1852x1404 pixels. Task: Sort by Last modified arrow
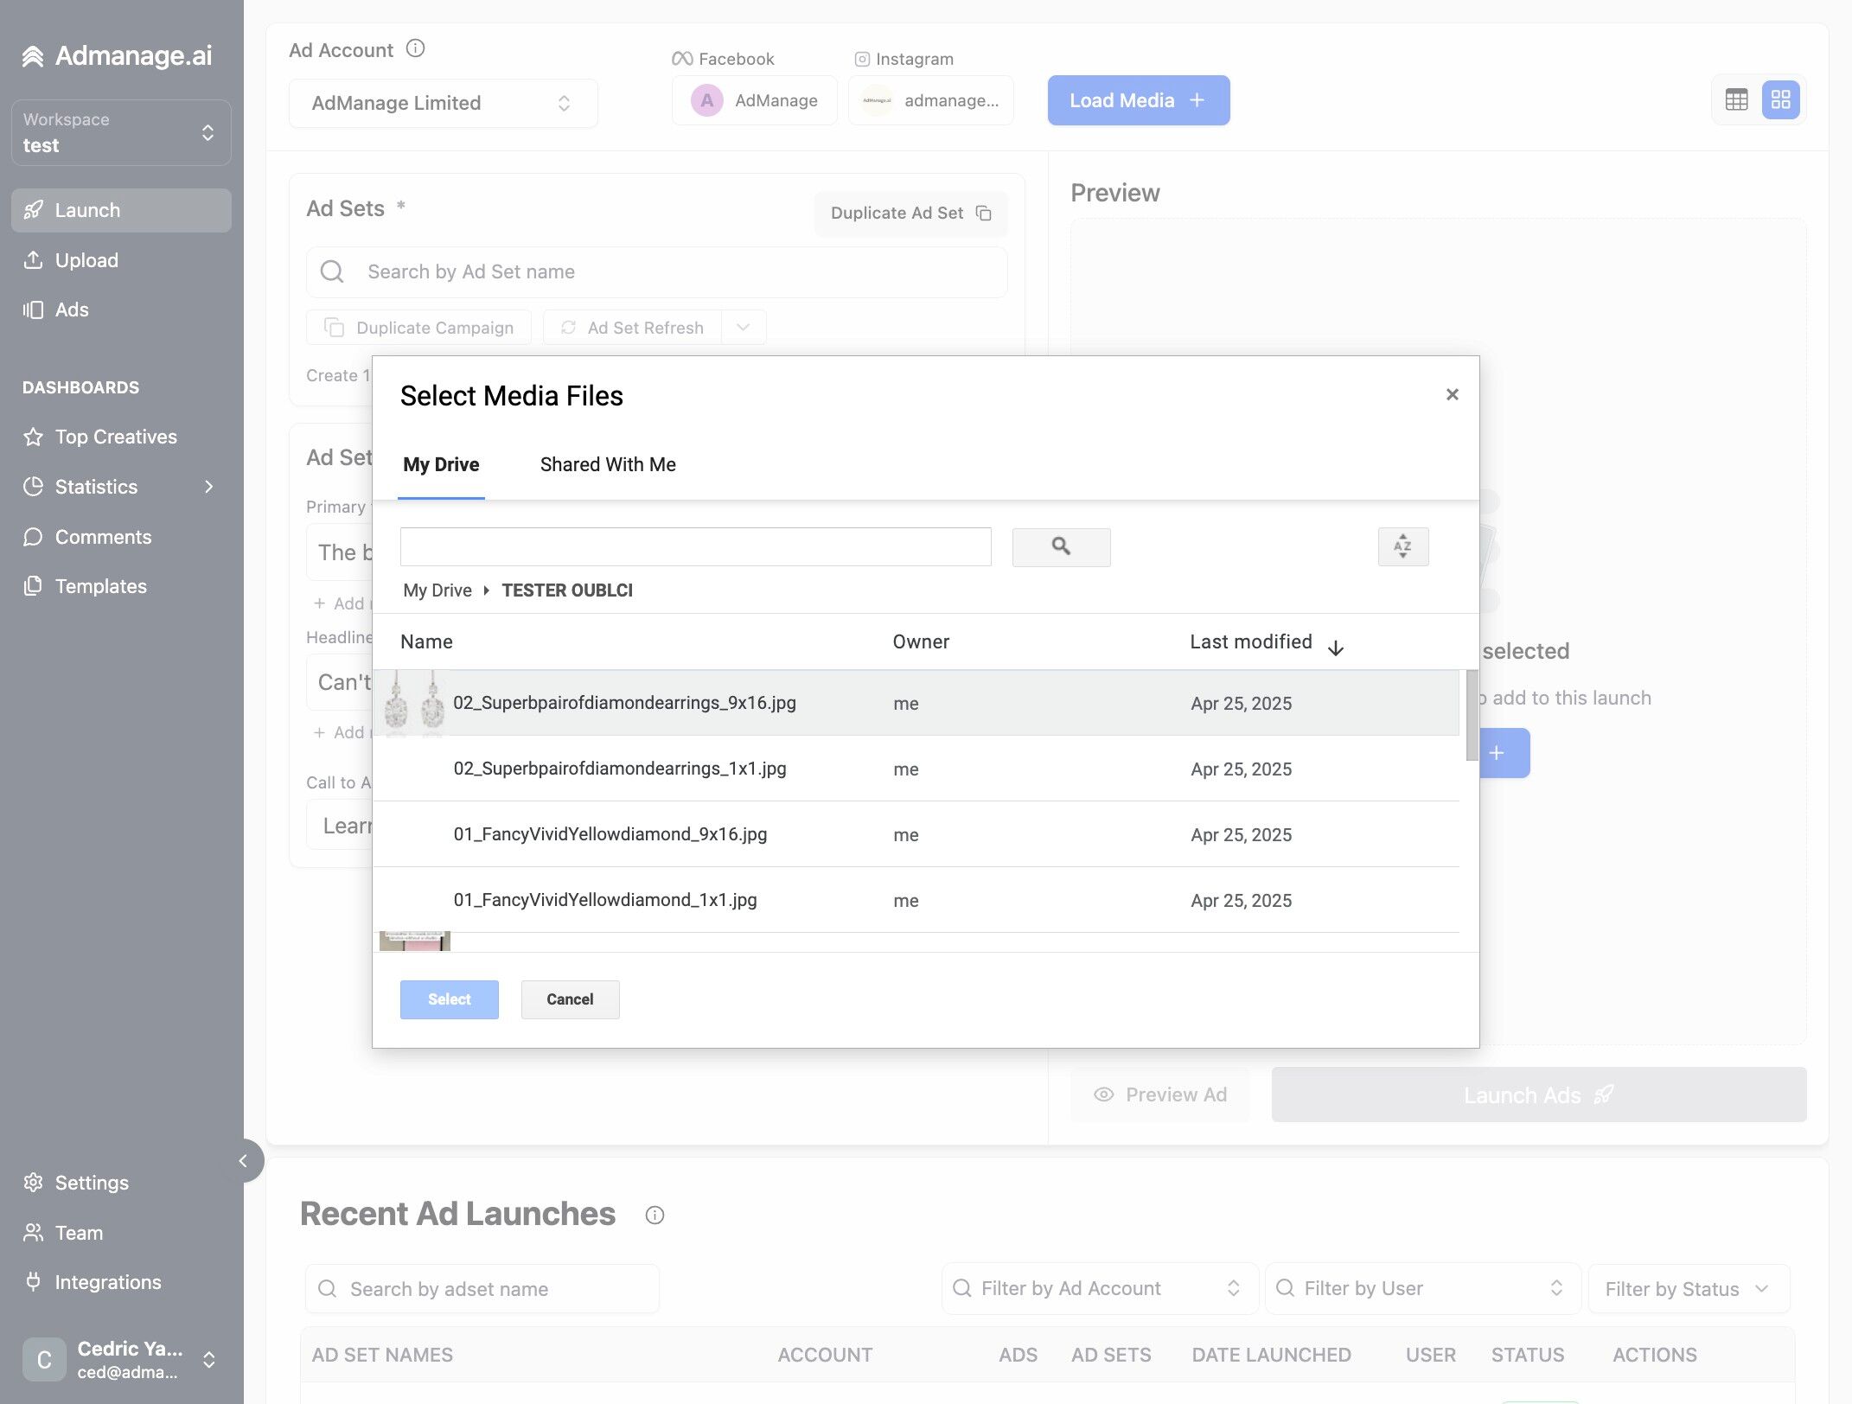click(x=1335, y=648)
